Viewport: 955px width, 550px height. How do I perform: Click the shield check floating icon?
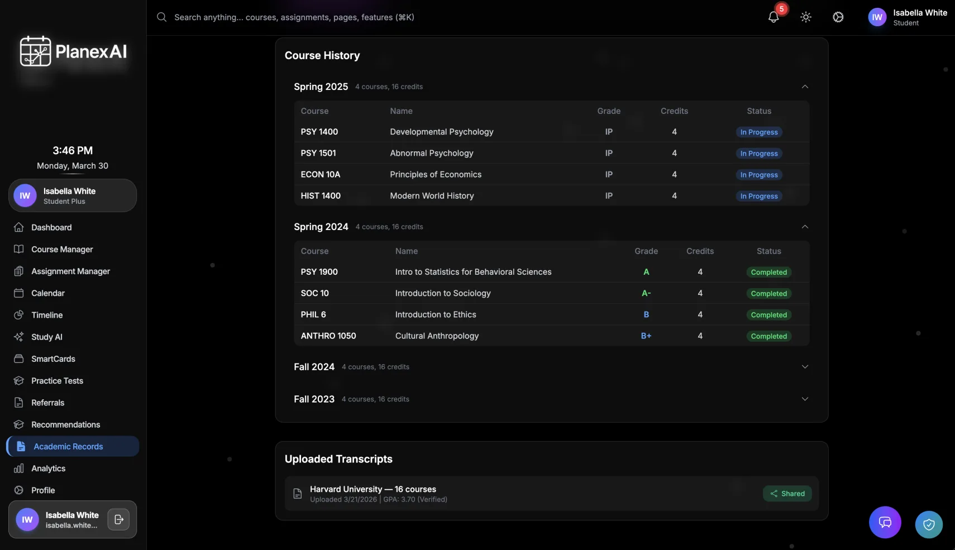(929, 525)
